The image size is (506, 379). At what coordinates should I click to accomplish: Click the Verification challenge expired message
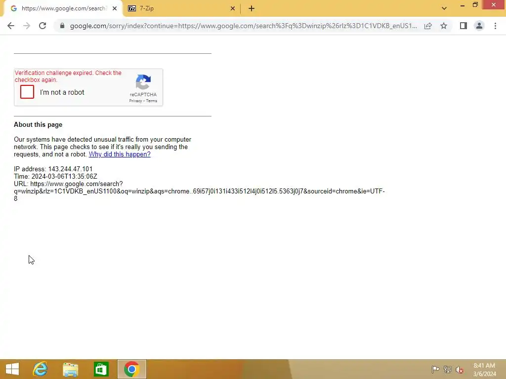click(x=68, y=76)
